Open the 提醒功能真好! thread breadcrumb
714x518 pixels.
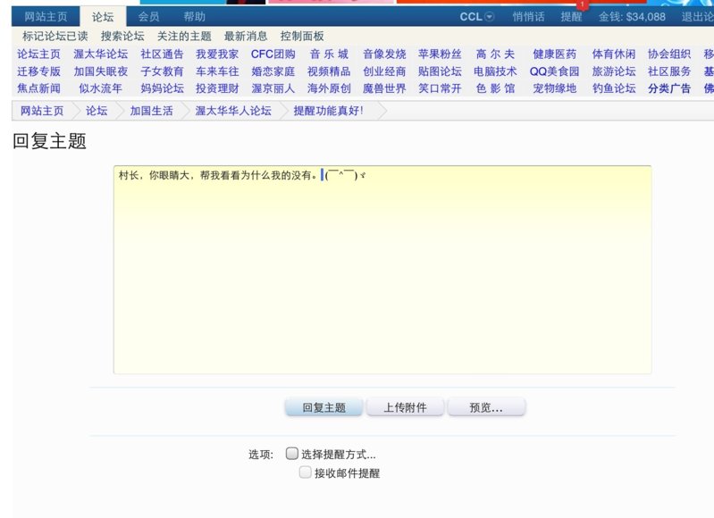(328, 111)
